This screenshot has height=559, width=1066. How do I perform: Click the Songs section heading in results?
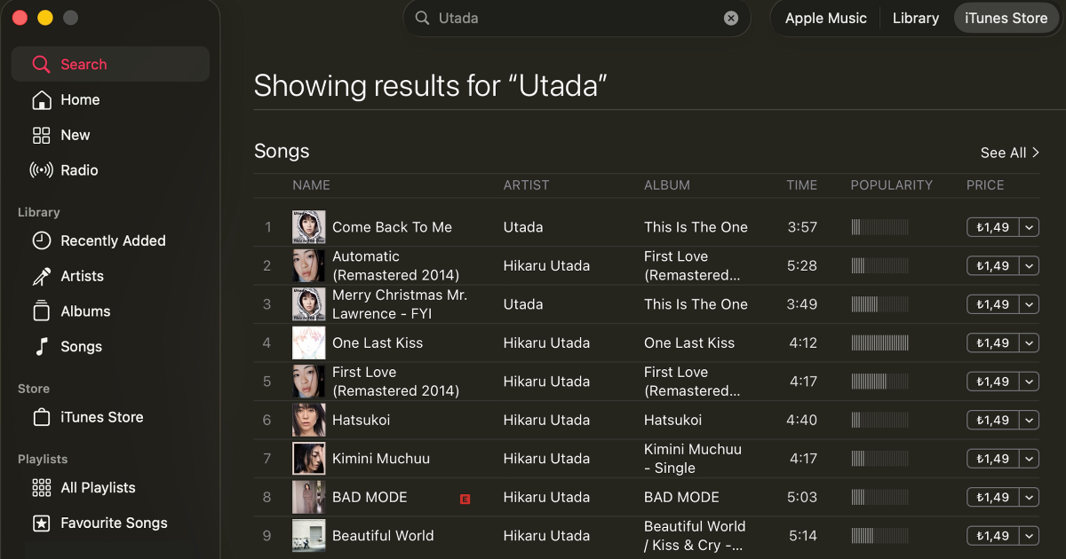coord(282,151)
